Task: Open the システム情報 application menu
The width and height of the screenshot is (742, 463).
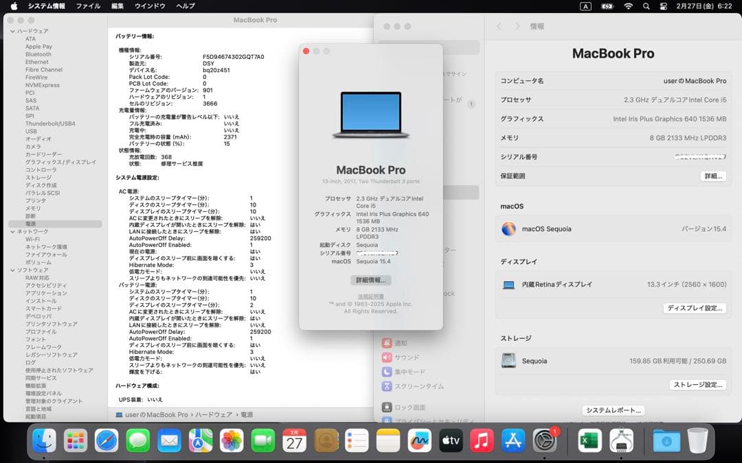Action: [47, 6]
